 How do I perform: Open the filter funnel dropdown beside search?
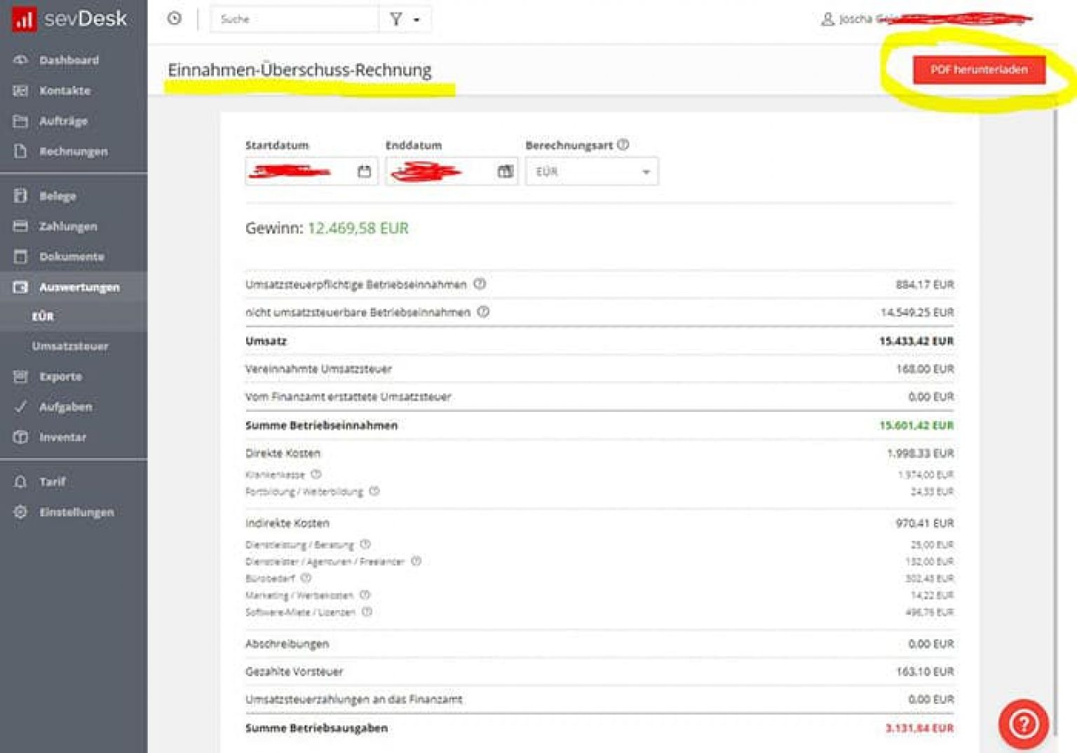(405, 19)
